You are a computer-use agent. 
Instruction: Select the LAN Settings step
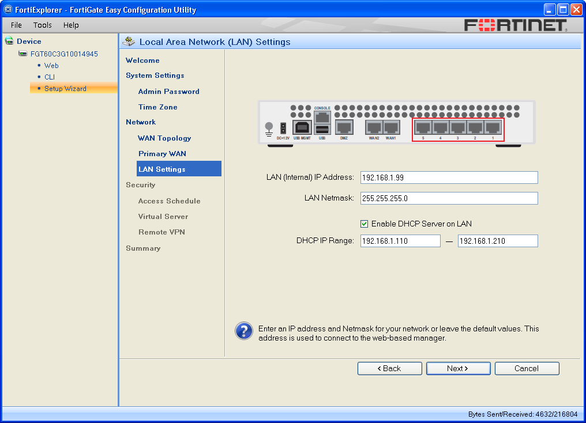pos(179,169)
